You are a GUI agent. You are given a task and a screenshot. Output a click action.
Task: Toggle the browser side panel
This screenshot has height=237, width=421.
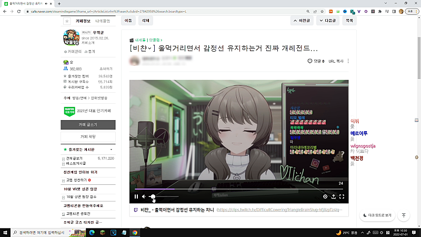394,11
